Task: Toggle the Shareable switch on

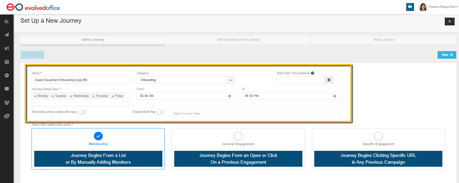Action: [x=82, y=112]
